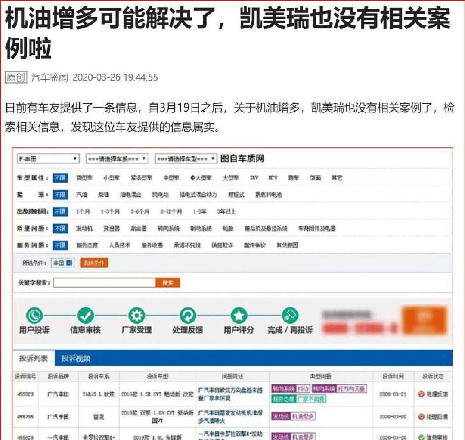Open complaint number 455923
This screenshot has height=440, width=465.
point(25,394)
